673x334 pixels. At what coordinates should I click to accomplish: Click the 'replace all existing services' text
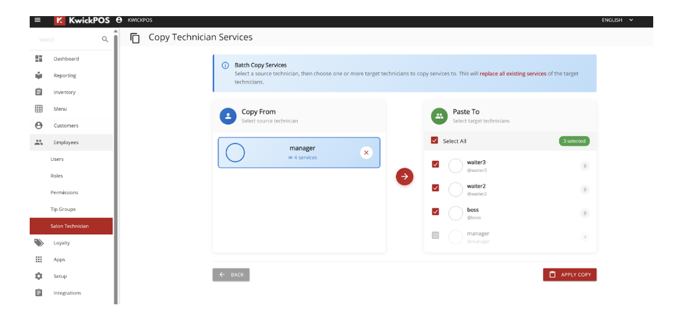coord(513,74)
